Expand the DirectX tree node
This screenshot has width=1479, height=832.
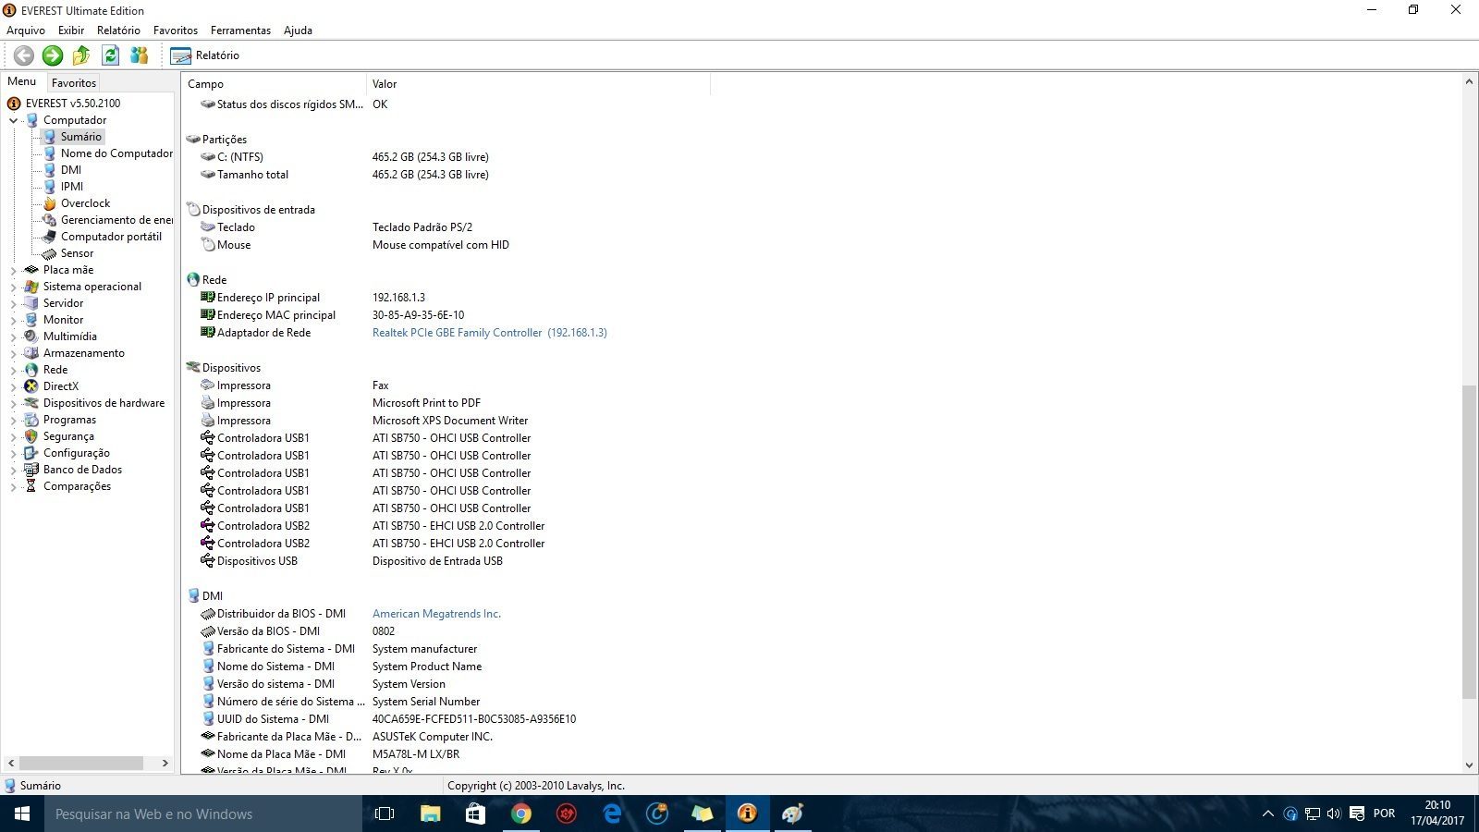(x=13, y=386)
